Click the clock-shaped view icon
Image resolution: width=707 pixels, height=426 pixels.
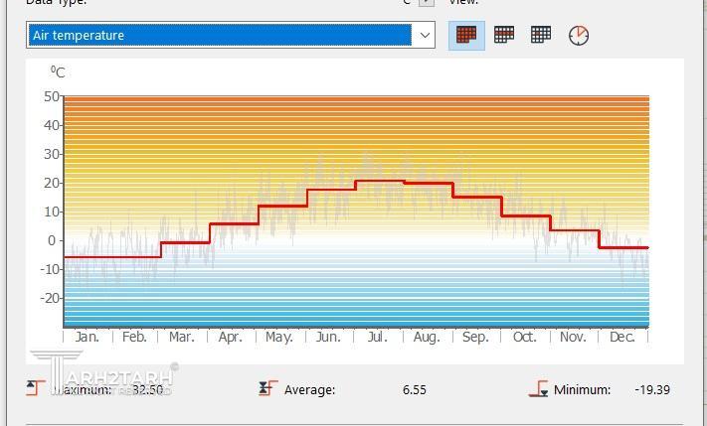[579, 35]
